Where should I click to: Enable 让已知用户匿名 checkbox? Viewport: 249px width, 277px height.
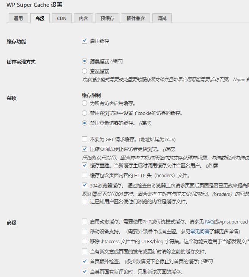[85, 201]
